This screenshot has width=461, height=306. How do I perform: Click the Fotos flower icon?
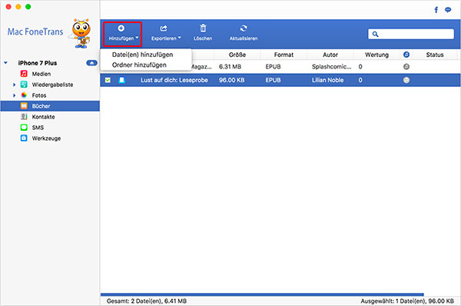tap(24, 95)
